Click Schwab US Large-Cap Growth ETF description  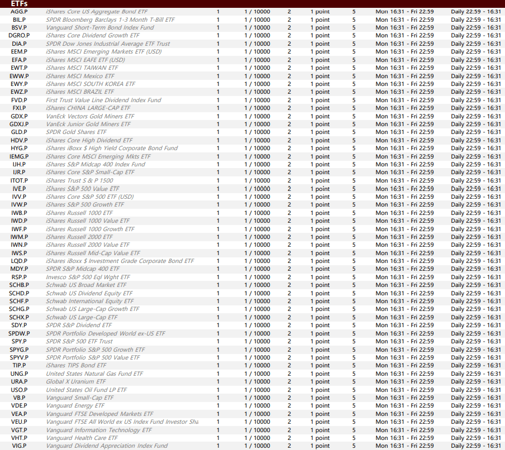click(x=92, y=309)
